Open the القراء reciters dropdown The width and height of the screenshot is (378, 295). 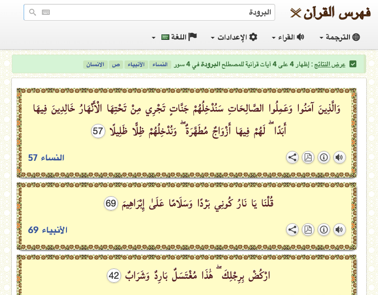coord(288,37)
